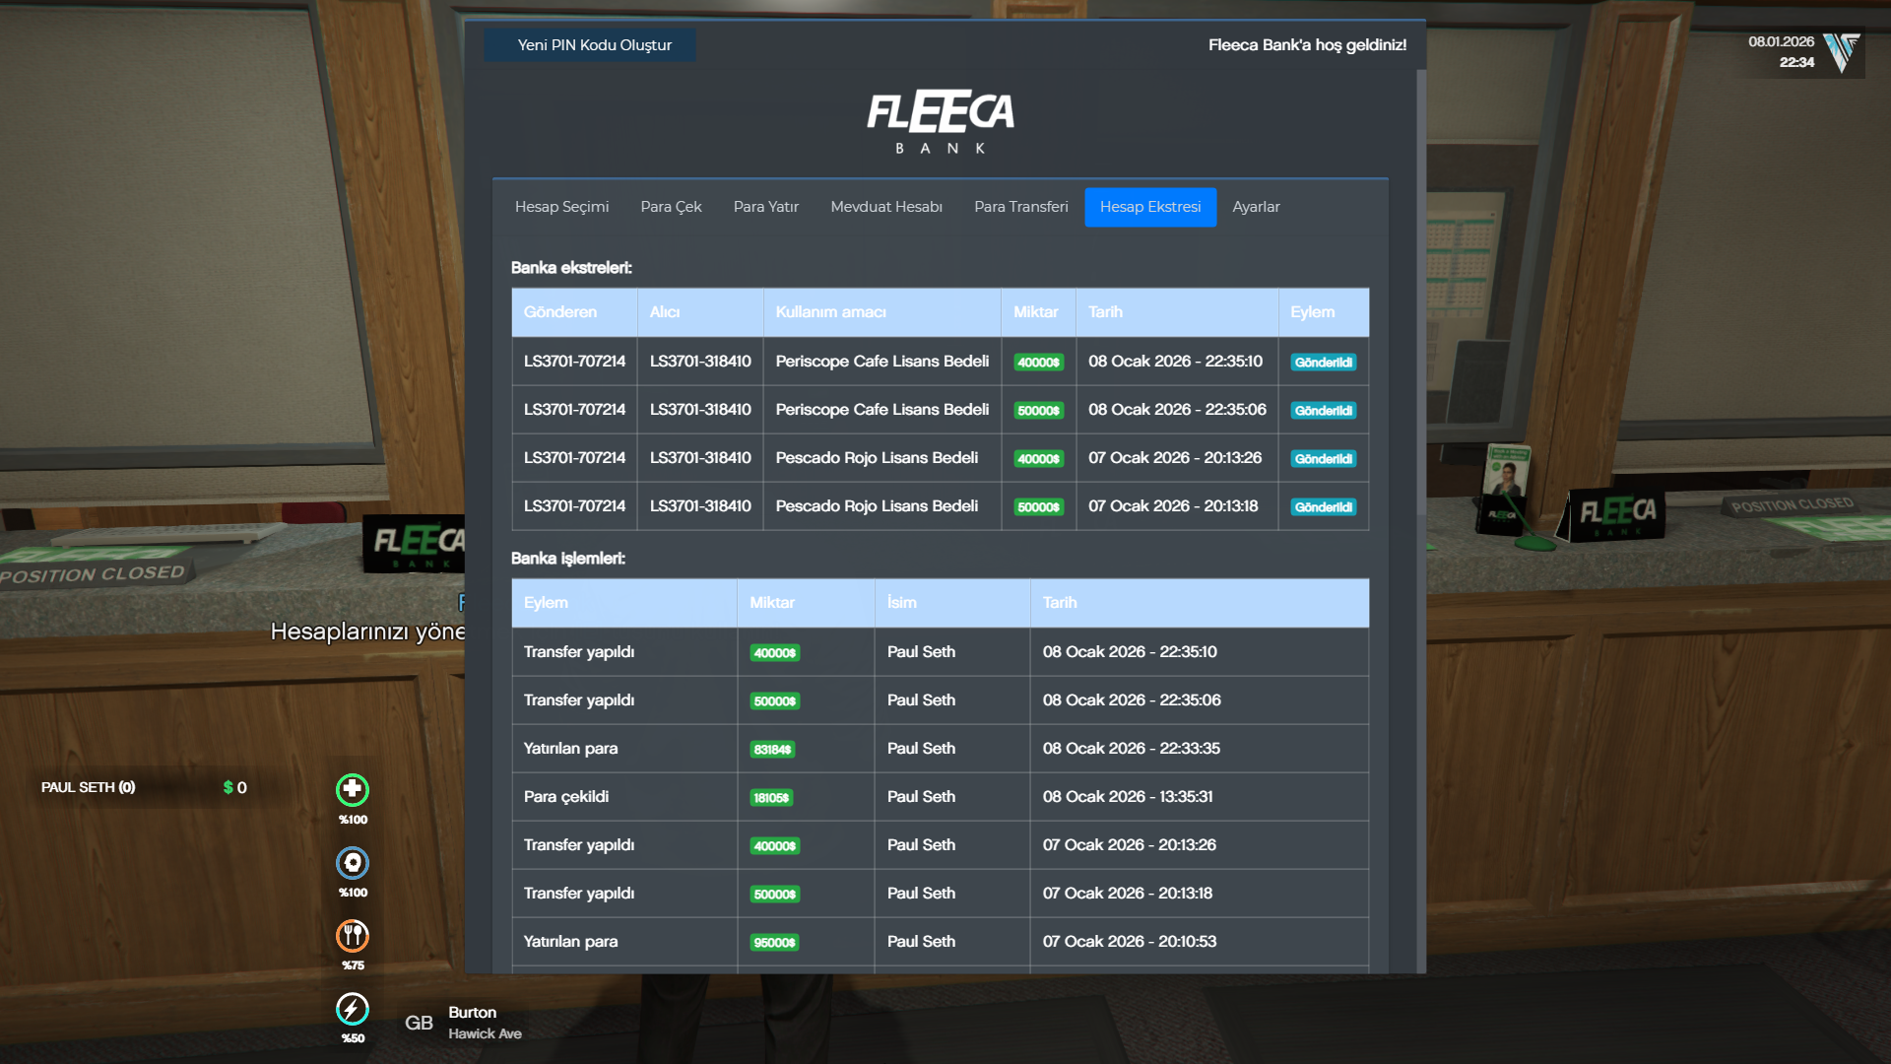The image size is (1891, 1064).
Task: Click sender account in 22:35:10 statement row
Action: 574,362
